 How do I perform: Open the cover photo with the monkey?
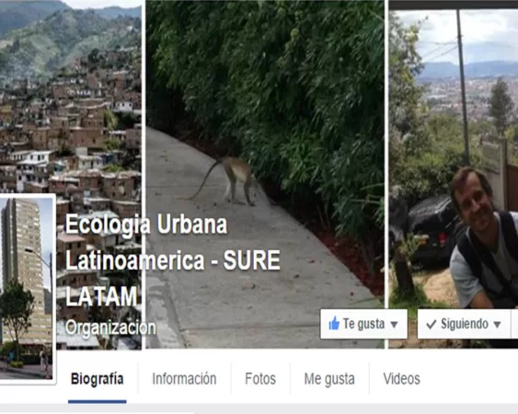click(265, 174)
